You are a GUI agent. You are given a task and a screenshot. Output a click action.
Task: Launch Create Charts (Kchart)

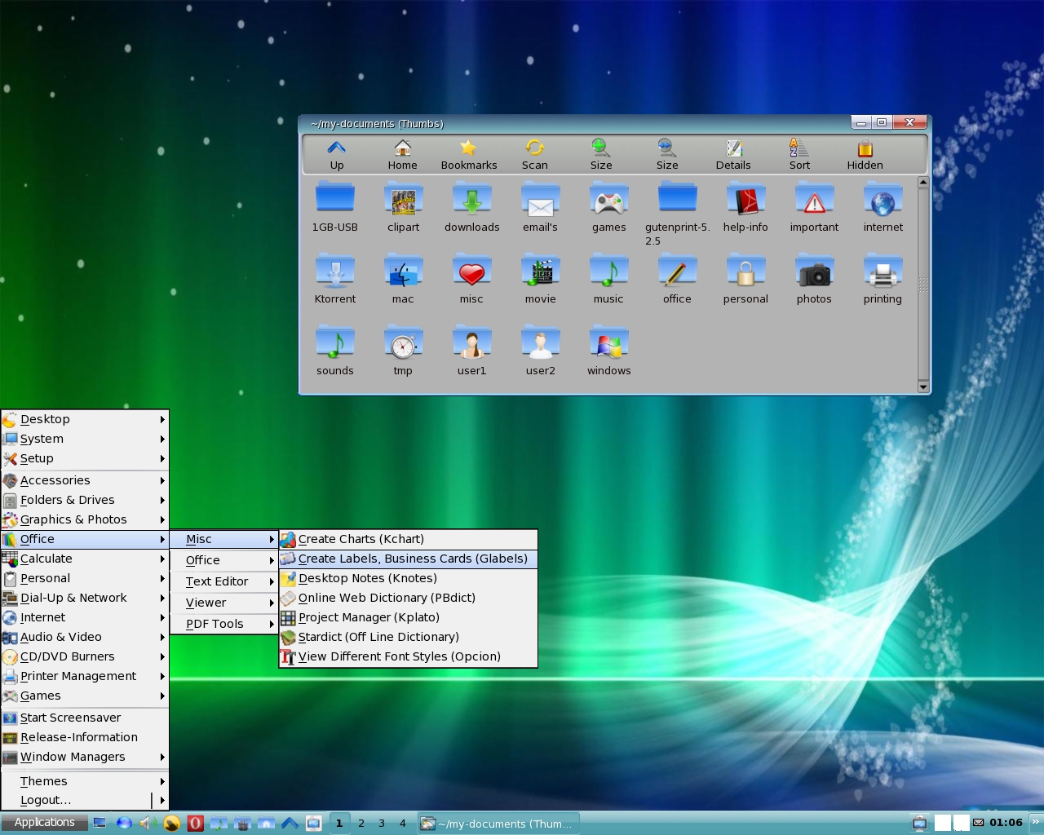click(408, 539)
